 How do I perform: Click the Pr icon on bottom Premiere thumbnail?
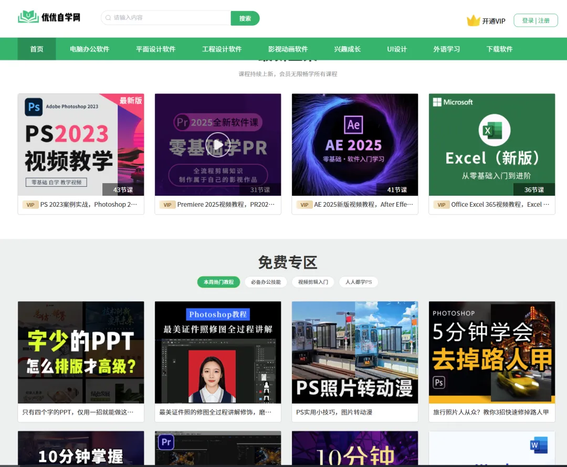(166, 442)
